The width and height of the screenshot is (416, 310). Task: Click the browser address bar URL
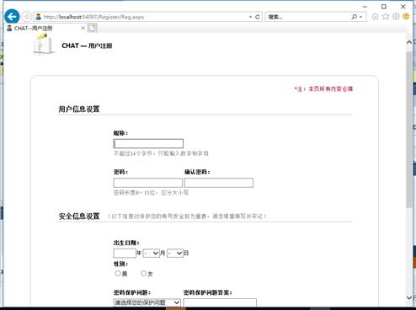93,17
